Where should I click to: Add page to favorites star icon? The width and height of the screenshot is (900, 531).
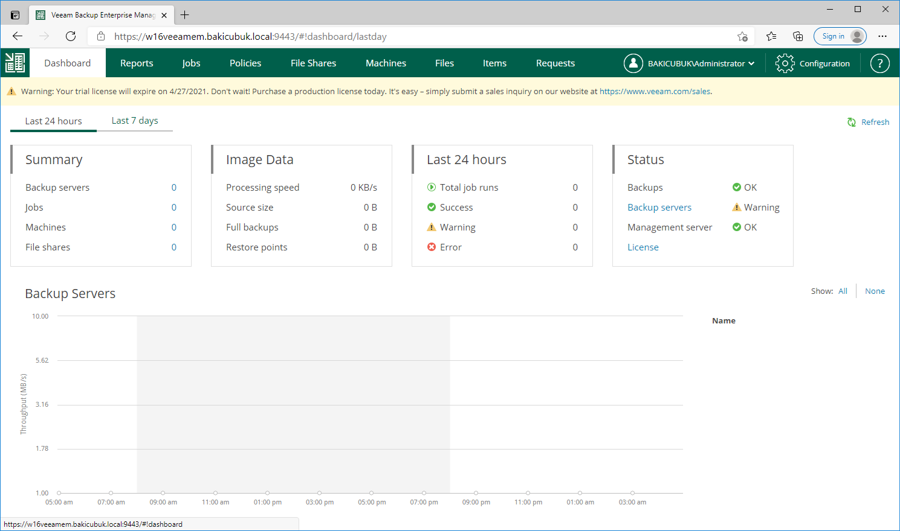(x=742, y=36)
